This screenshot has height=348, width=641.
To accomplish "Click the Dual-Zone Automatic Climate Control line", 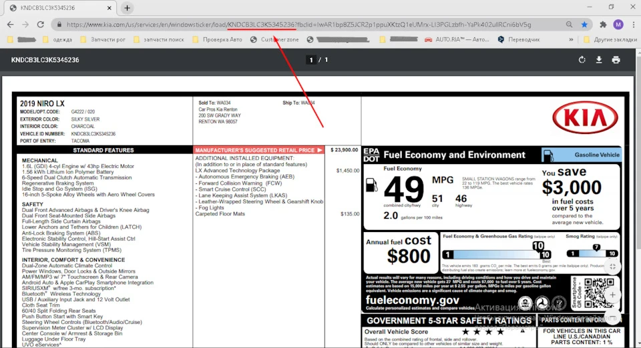I will click(67, 265).
